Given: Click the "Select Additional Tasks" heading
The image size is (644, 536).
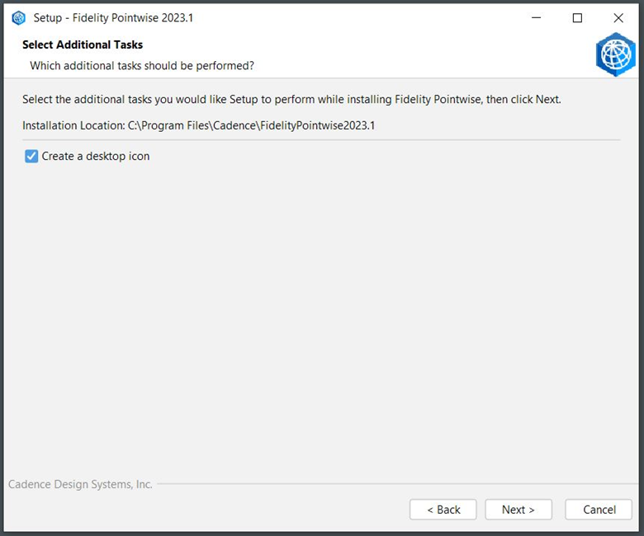Looking at the screenshot, I should (83, 45).
